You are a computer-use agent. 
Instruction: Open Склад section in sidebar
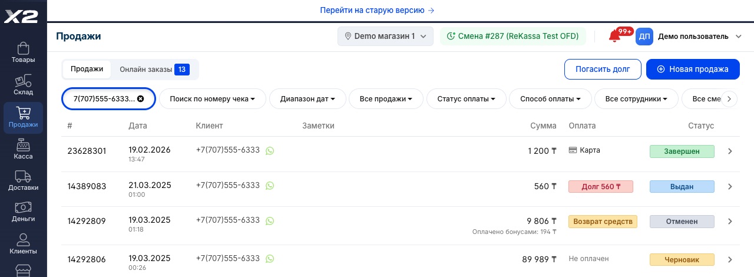(23, 85)
